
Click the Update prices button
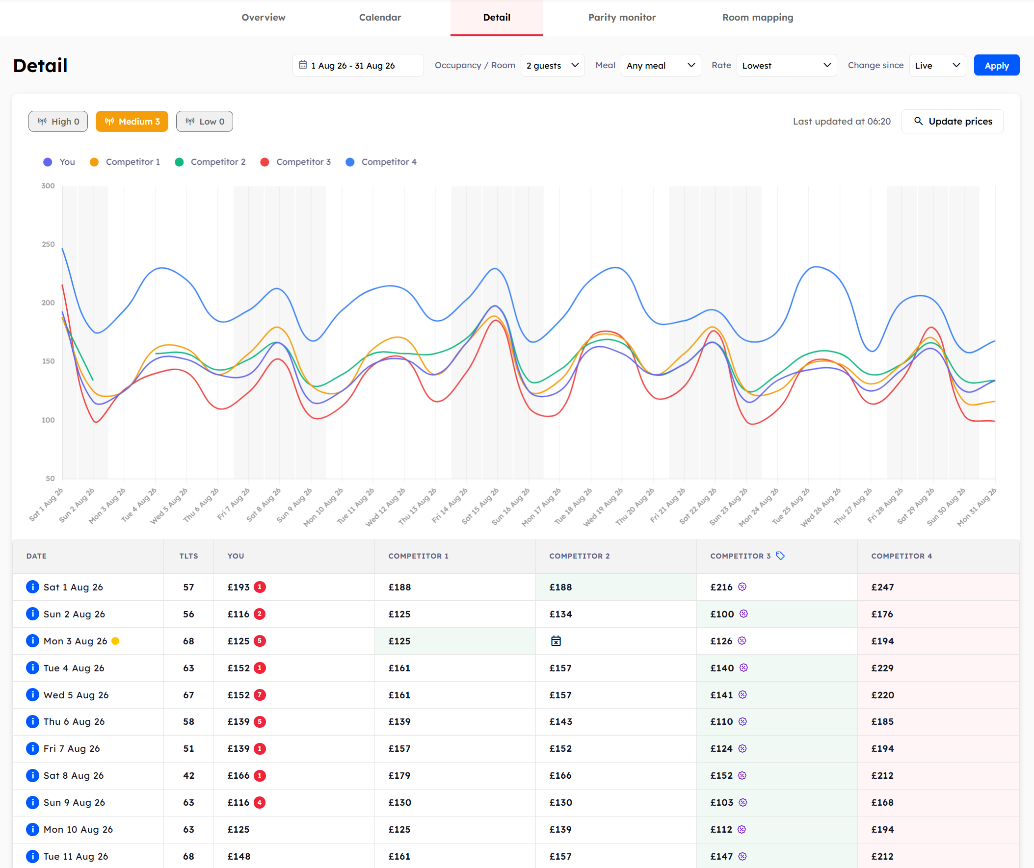952,121
